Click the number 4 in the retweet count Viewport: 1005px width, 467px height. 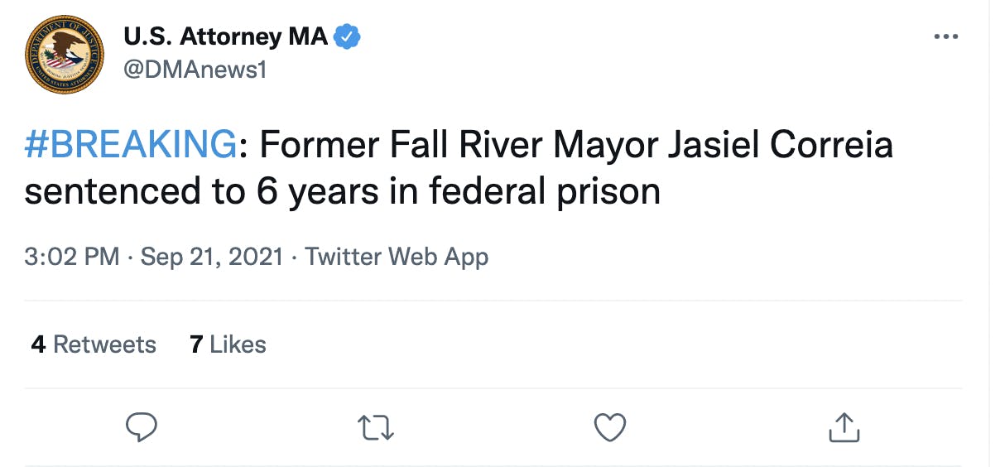click(38, 344)
